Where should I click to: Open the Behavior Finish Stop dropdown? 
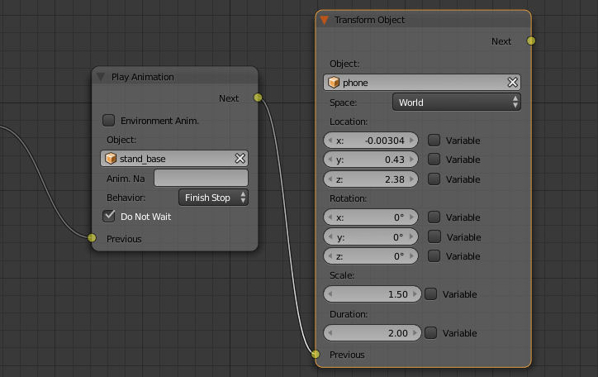pos(214,198)
